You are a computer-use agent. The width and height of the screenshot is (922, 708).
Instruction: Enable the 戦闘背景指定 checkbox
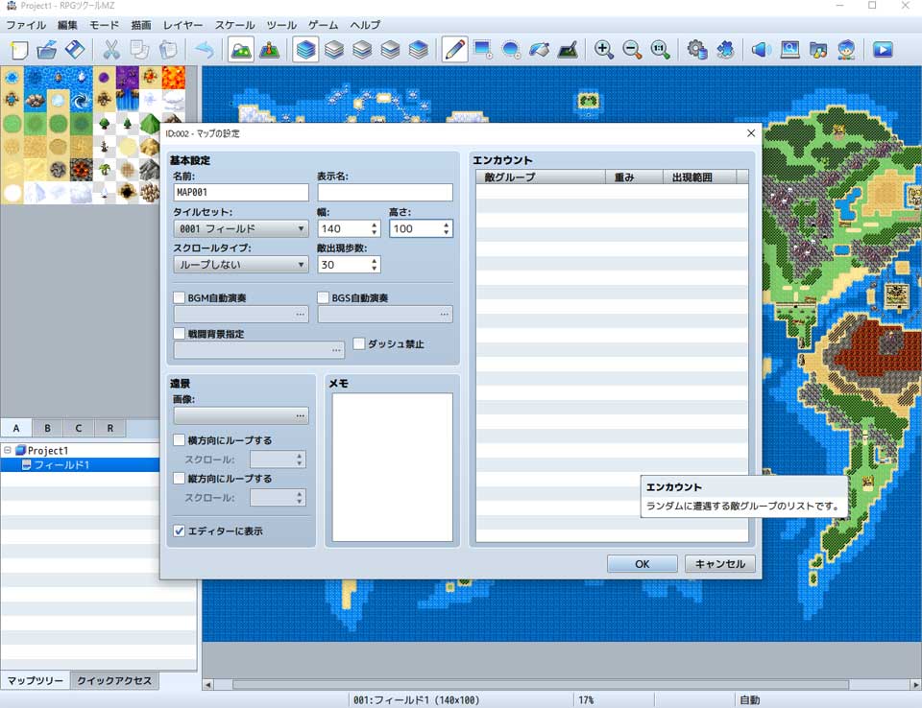tap(180, 334)
